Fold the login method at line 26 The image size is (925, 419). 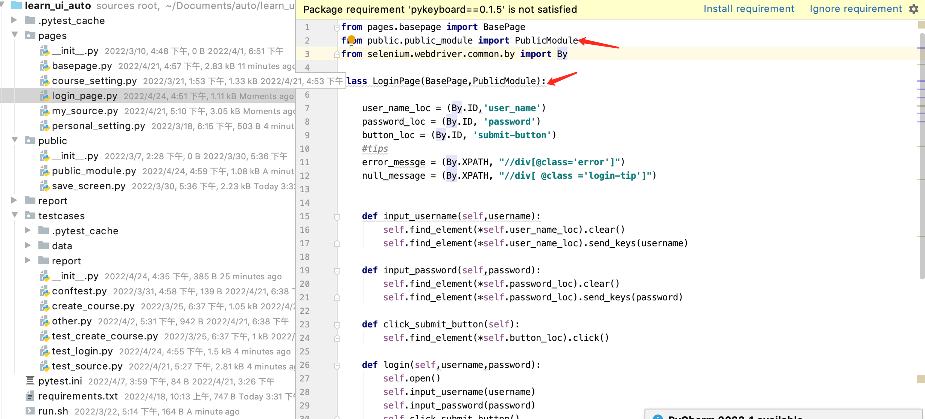coord(337,365)
